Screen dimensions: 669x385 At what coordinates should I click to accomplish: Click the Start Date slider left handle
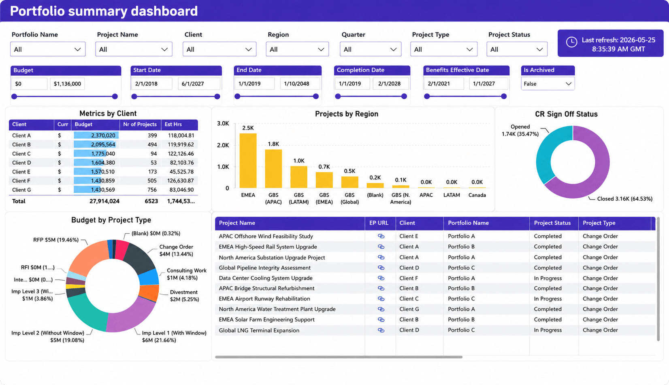click(x=134, y=97)
